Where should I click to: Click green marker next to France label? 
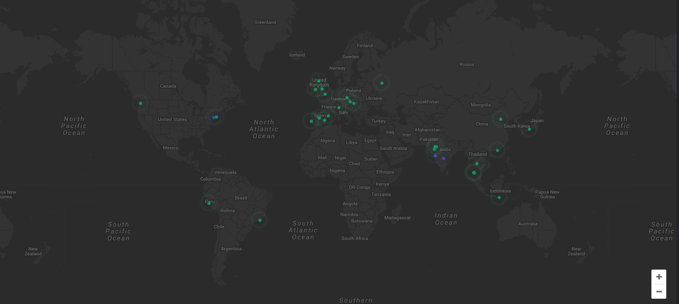point(339,108)
